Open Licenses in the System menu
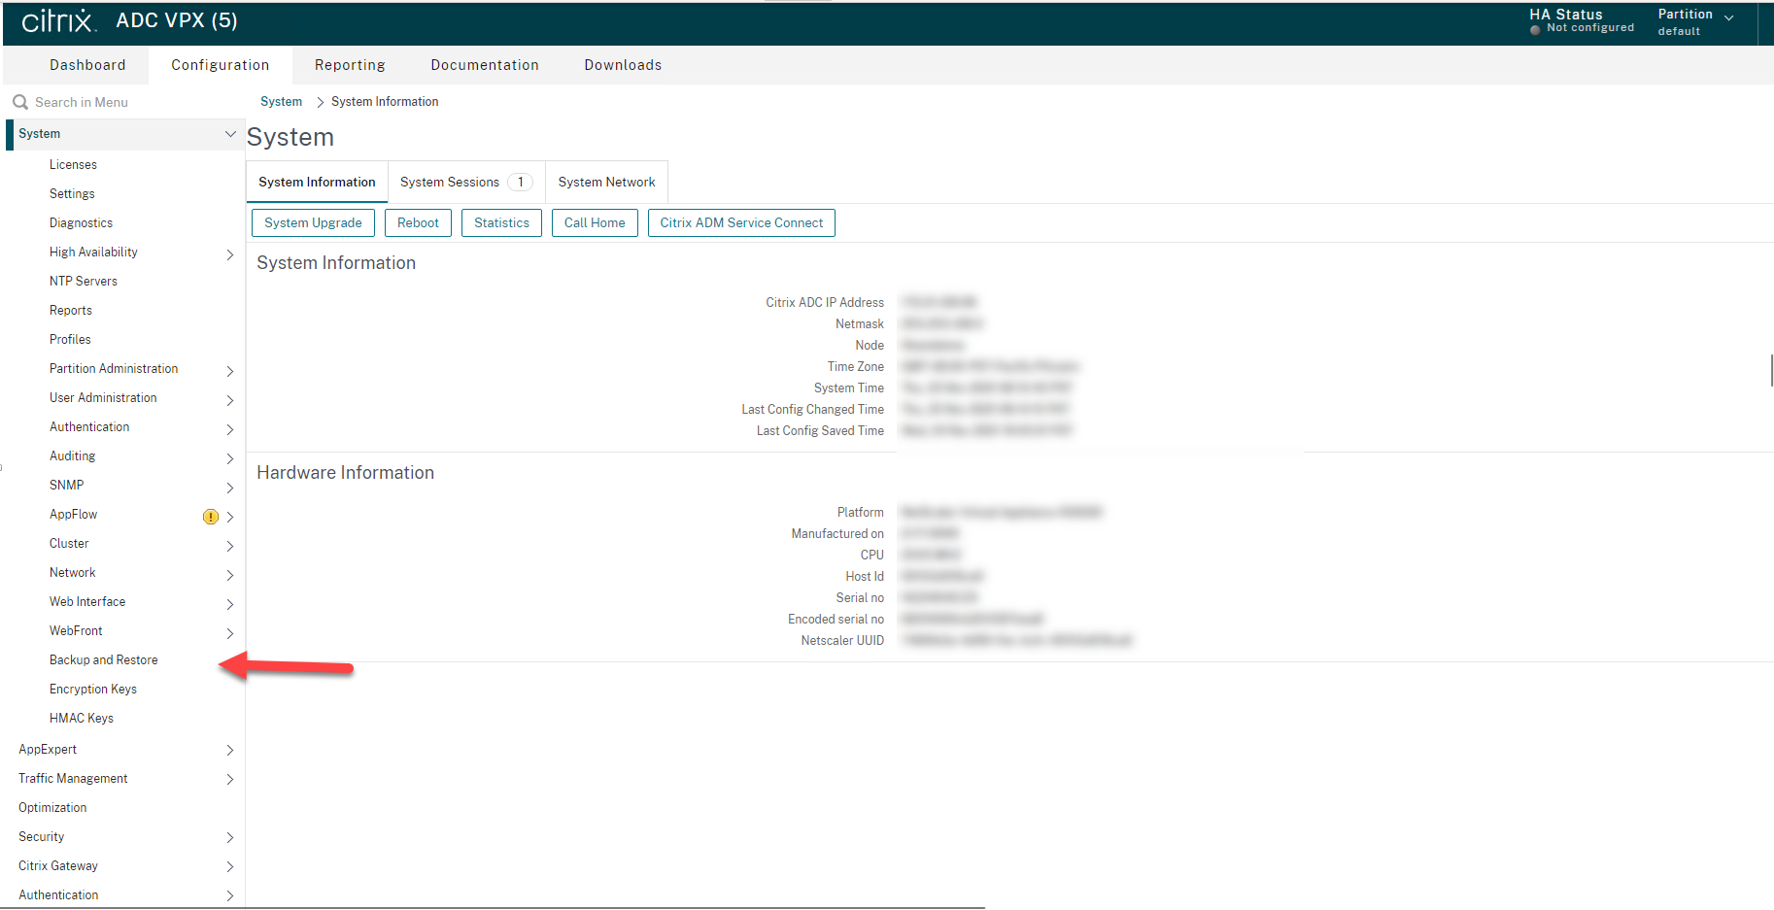Screen dimensions: 1774x910 coord(73,165)
